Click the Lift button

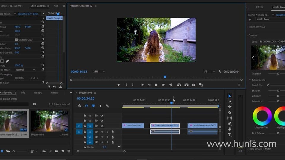point(179,85)
